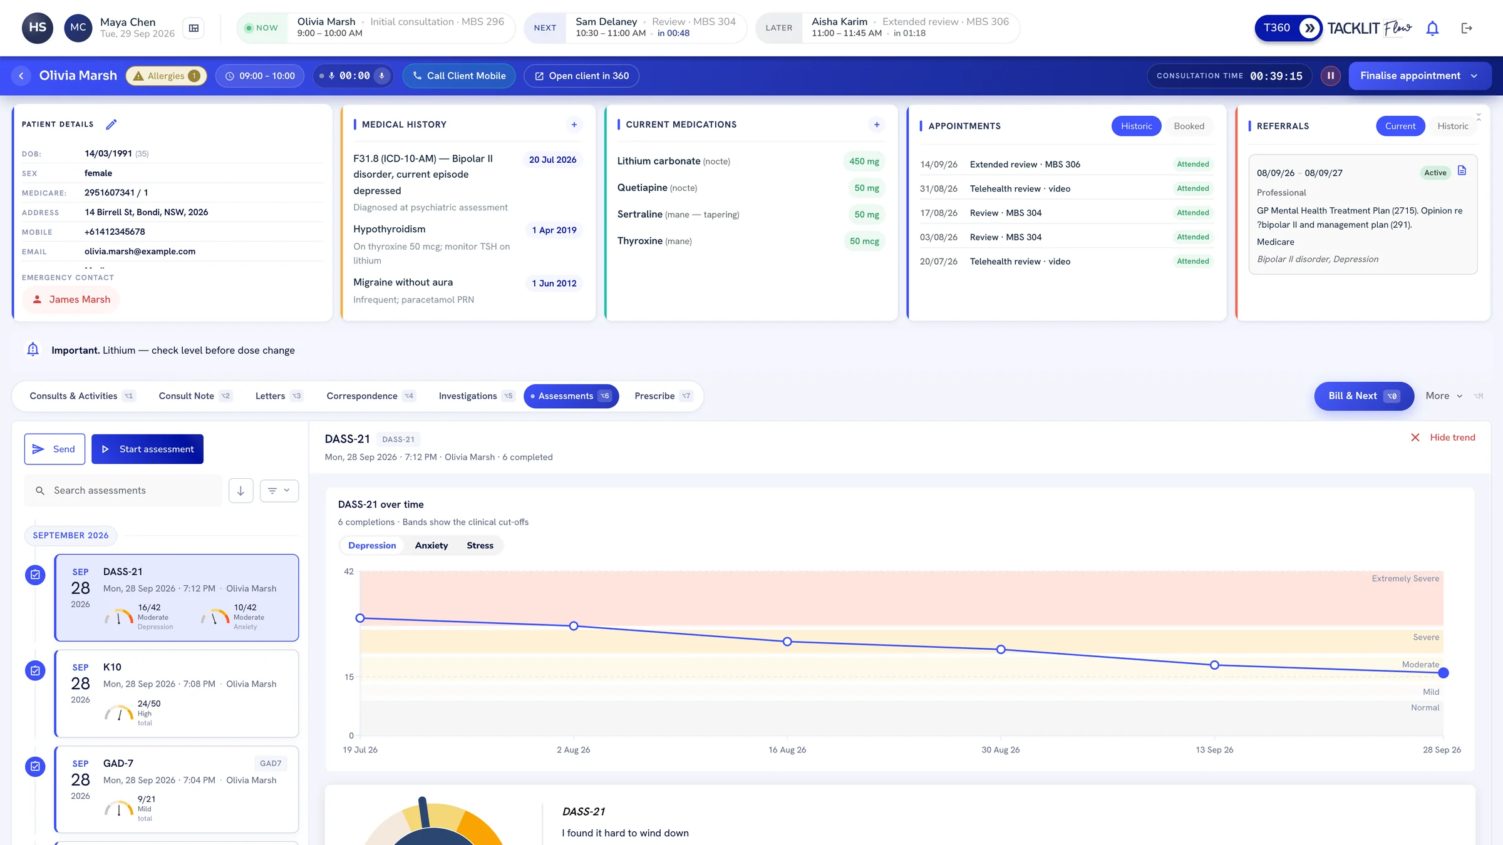
Task: Click the warning icon on Allergies badge
Action: coord(138,76)
